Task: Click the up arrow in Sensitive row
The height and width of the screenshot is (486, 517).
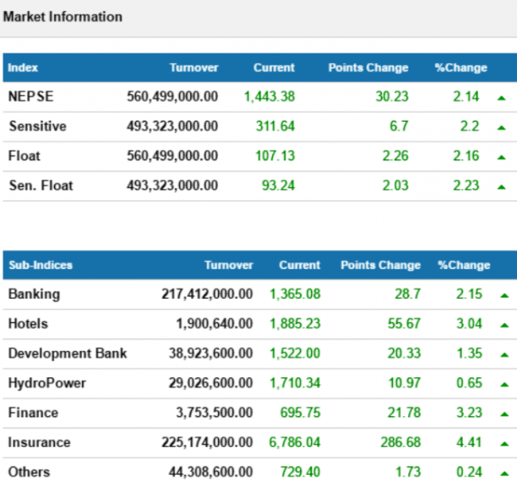Action: (x=501, y=128)
